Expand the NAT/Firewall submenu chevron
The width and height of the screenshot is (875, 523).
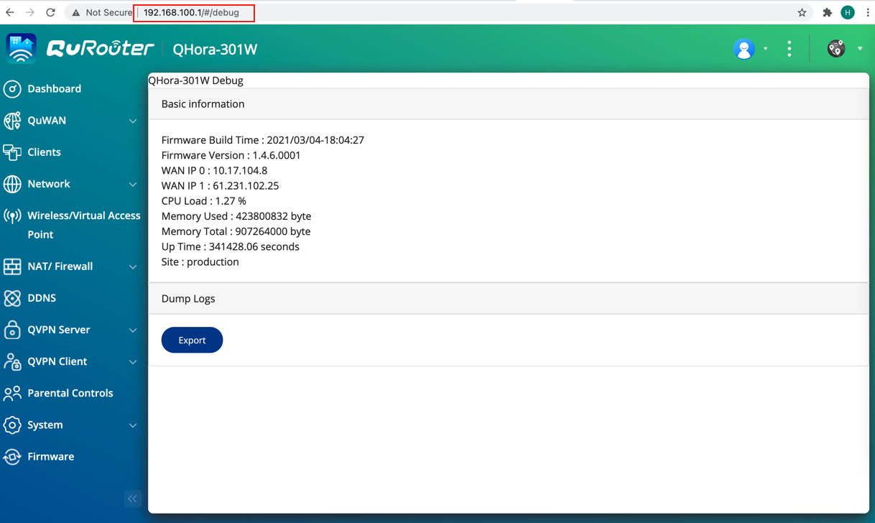[x=133, y=267]
